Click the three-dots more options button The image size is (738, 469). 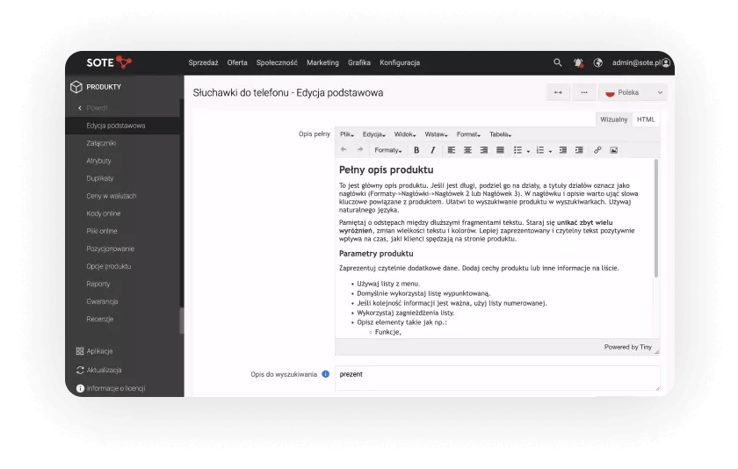[583, 92]
